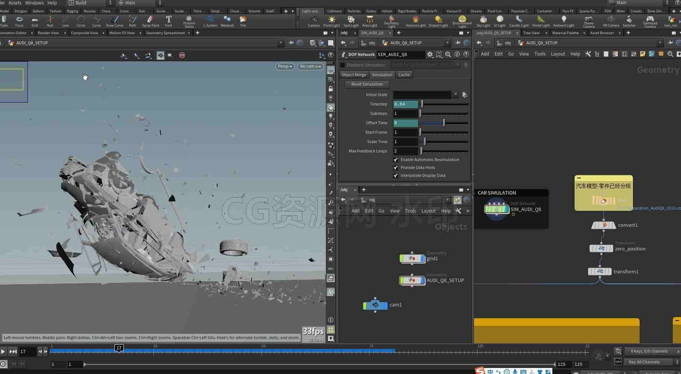Image resolution: width=681 pixels, height=374 pixels.
Task: Click the Switcher shelf tool
Action: (x=629, y=21)
